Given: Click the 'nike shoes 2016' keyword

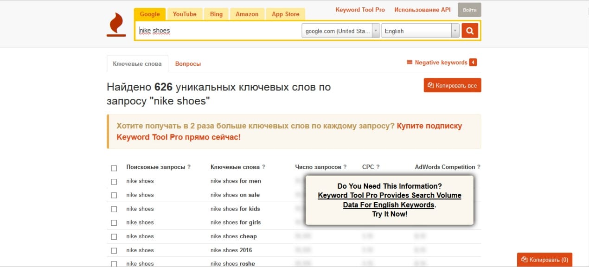Looking at the screenshot, I should (x=231, y=250).
